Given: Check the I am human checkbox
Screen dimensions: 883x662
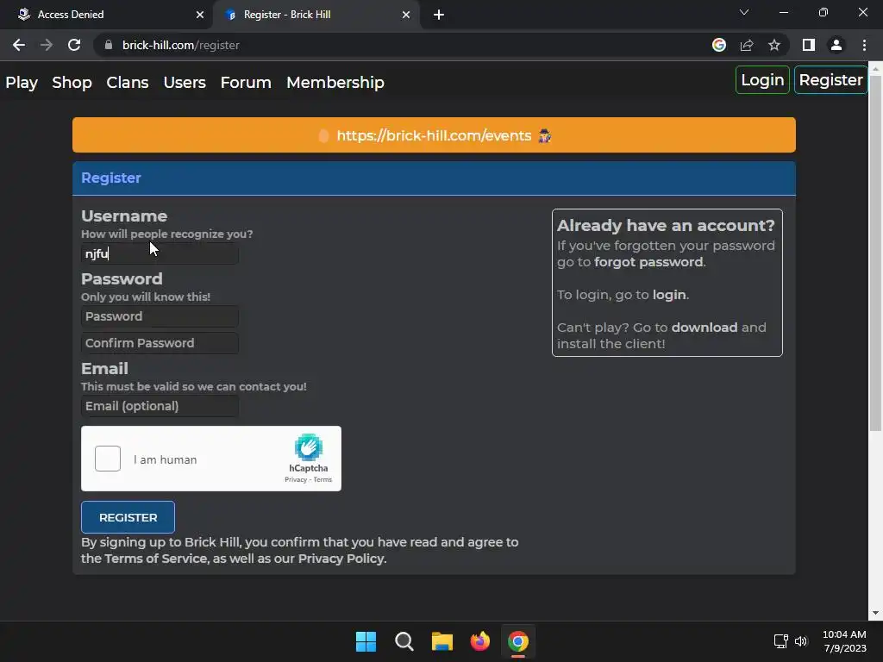Looking at the screenshot, I should click(108, 459).
